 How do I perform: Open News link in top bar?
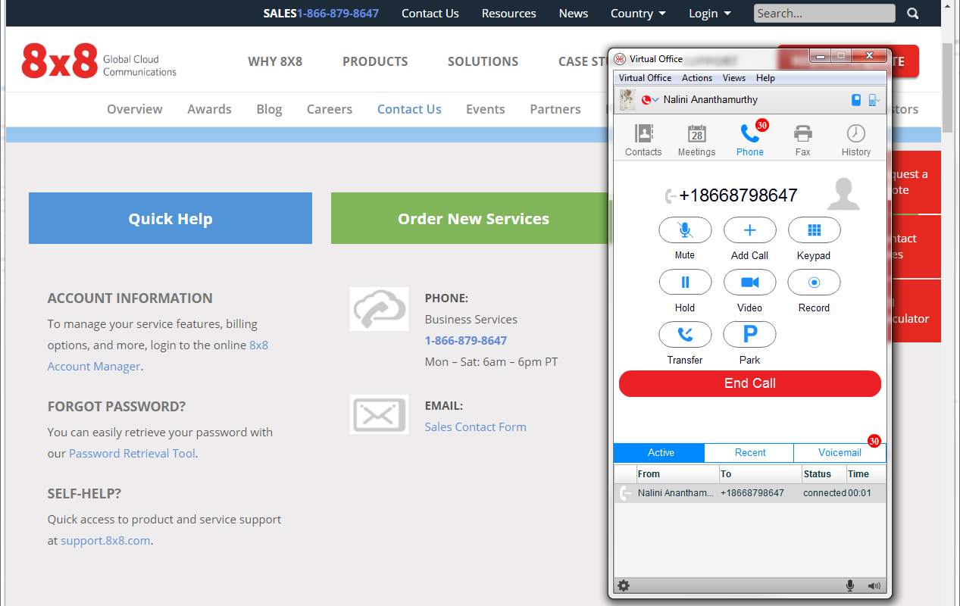[x=574, y=14]
